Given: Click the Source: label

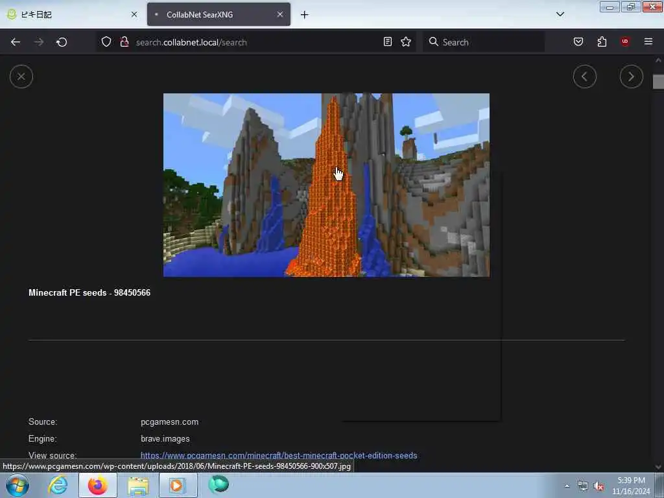Looking at the screenshot, I should click(43, 421).
